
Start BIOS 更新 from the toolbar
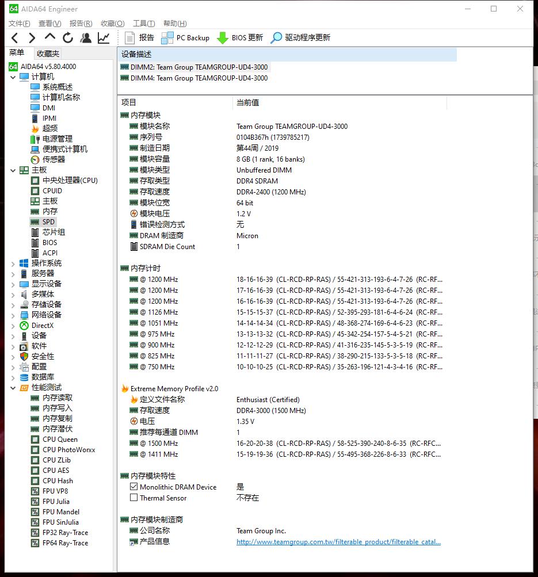(239, 37)
